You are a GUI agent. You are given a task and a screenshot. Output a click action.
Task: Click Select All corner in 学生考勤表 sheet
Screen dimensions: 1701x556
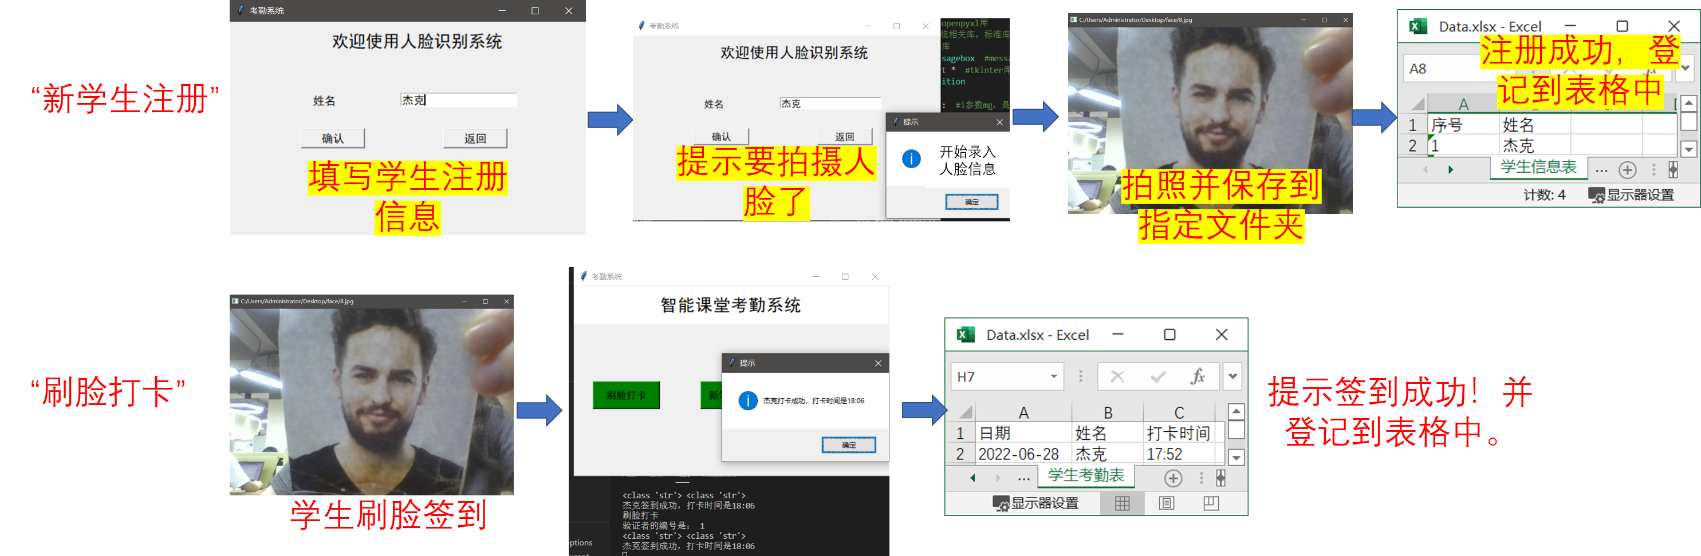(x=964, y=412)
